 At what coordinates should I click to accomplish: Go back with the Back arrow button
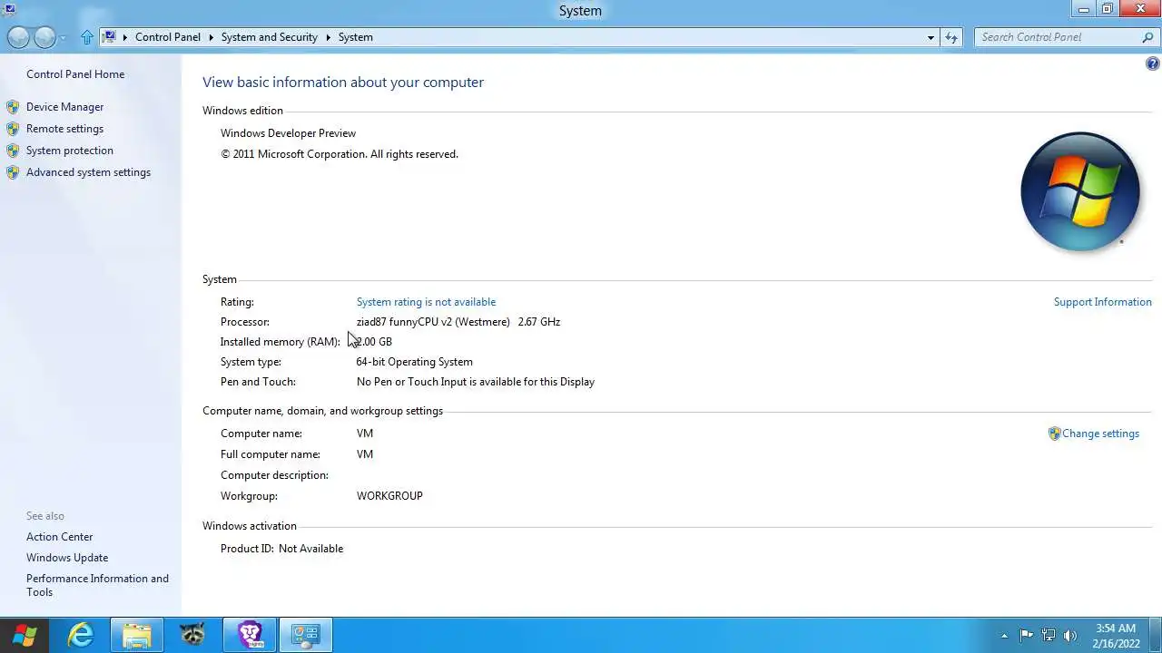[18, 37]
